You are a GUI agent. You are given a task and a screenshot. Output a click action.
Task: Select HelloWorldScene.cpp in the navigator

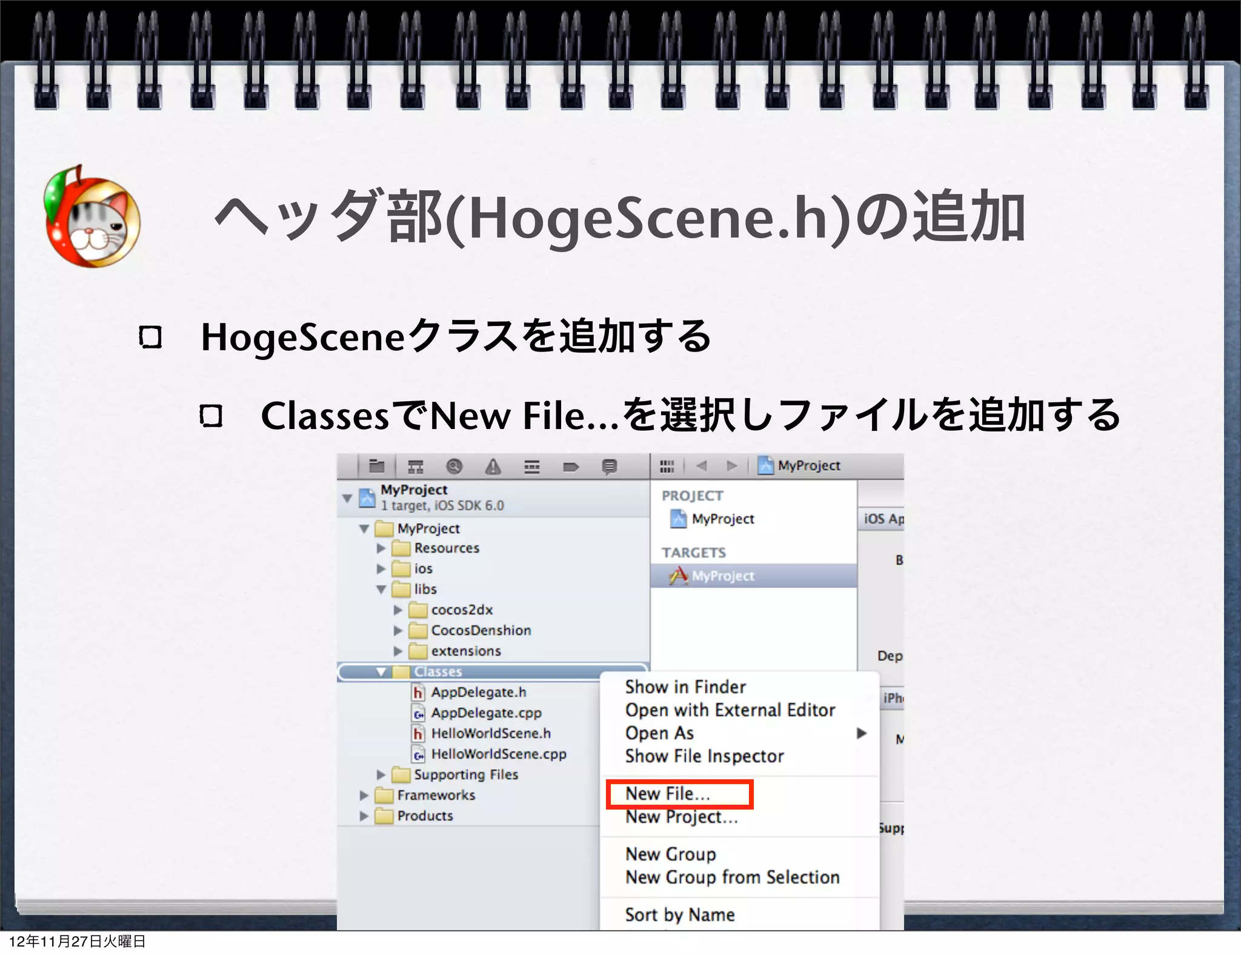[x=499, y=754]
